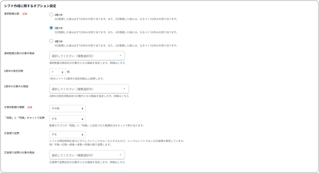
Task: Choose the 4勤1休 radio option
Action: point(51,41)
